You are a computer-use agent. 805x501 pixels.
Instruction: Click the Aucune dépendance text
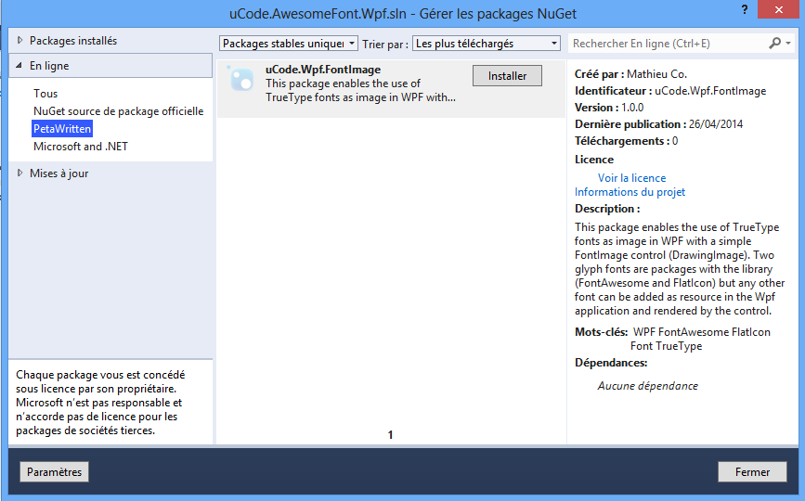click(x=648, y=386)
